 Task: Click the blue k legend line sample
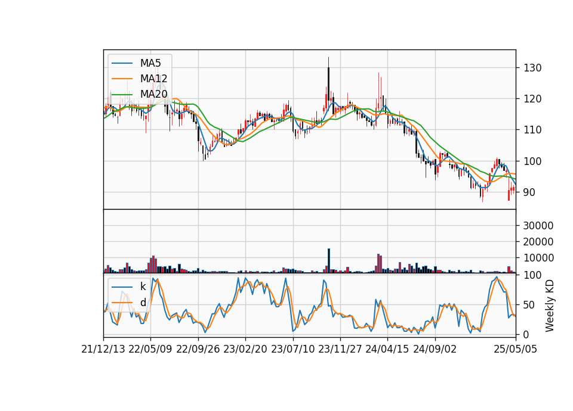pos(122,287)
